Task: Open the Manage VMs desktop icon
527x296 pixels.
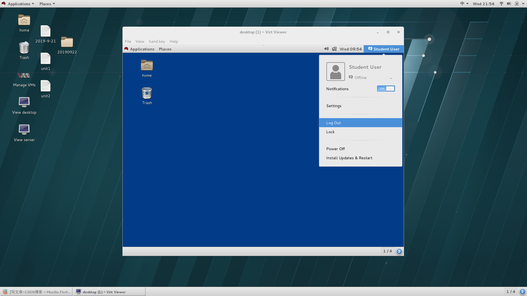Action: click(24, 76)
